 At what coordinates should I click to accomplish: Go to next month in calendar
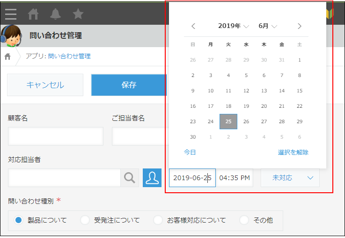coord(300,26)
